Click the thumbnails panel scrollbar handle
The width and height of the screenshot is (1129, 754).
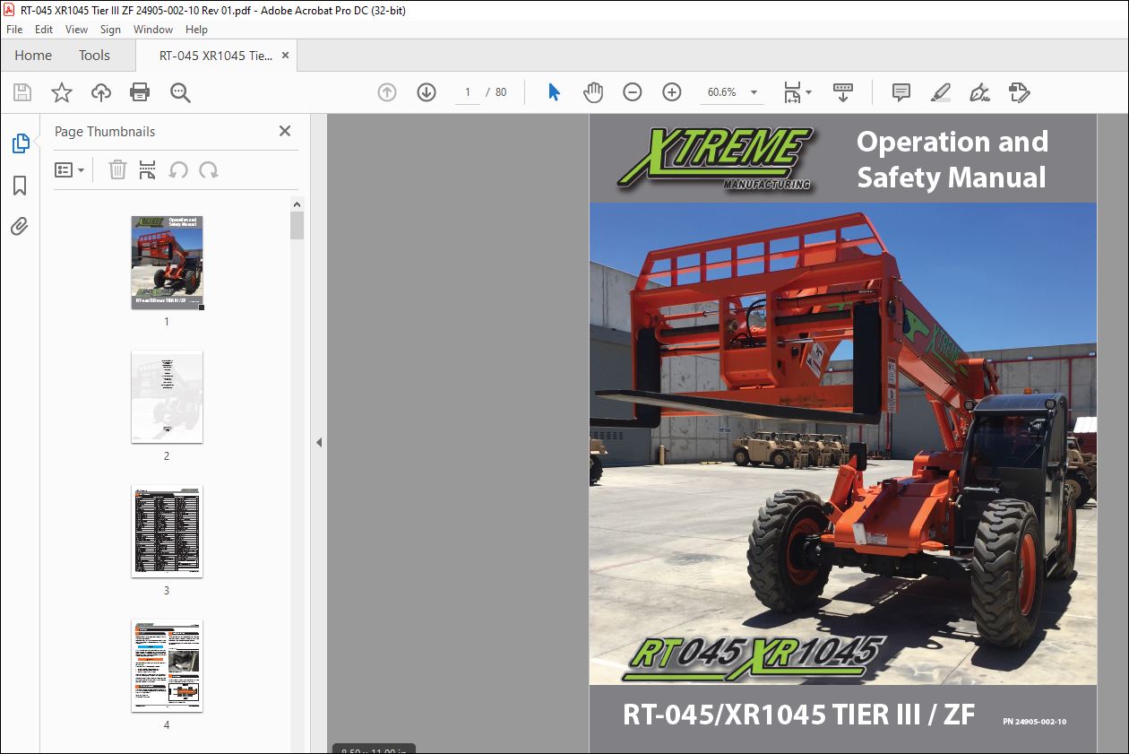point(297,226)
